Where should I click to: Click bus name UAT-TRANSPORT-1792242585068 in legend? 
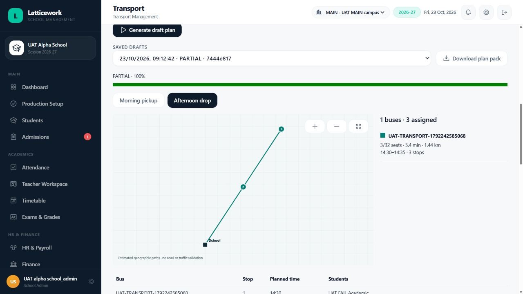427,136
